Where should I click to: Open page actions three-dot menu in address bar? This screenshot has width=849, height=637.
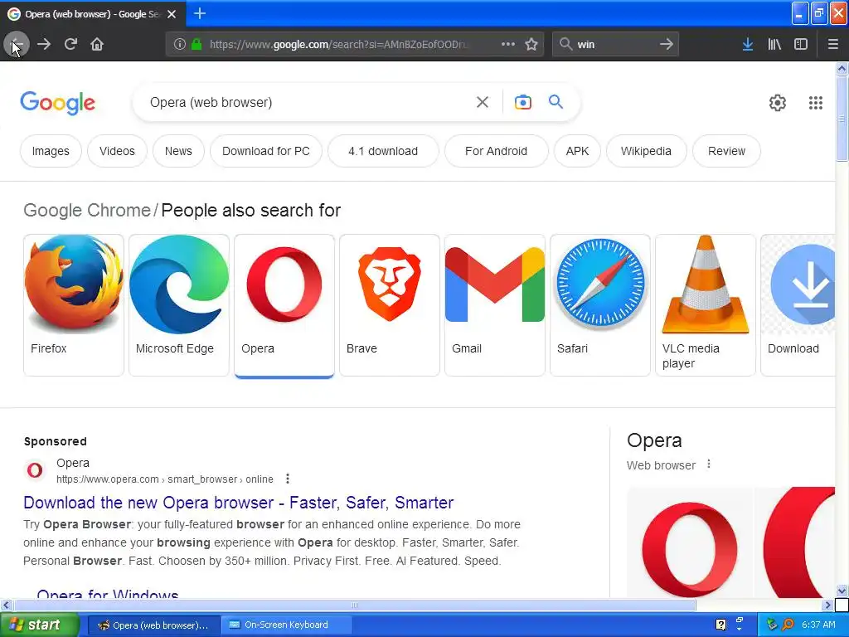(x=508, y=45)
